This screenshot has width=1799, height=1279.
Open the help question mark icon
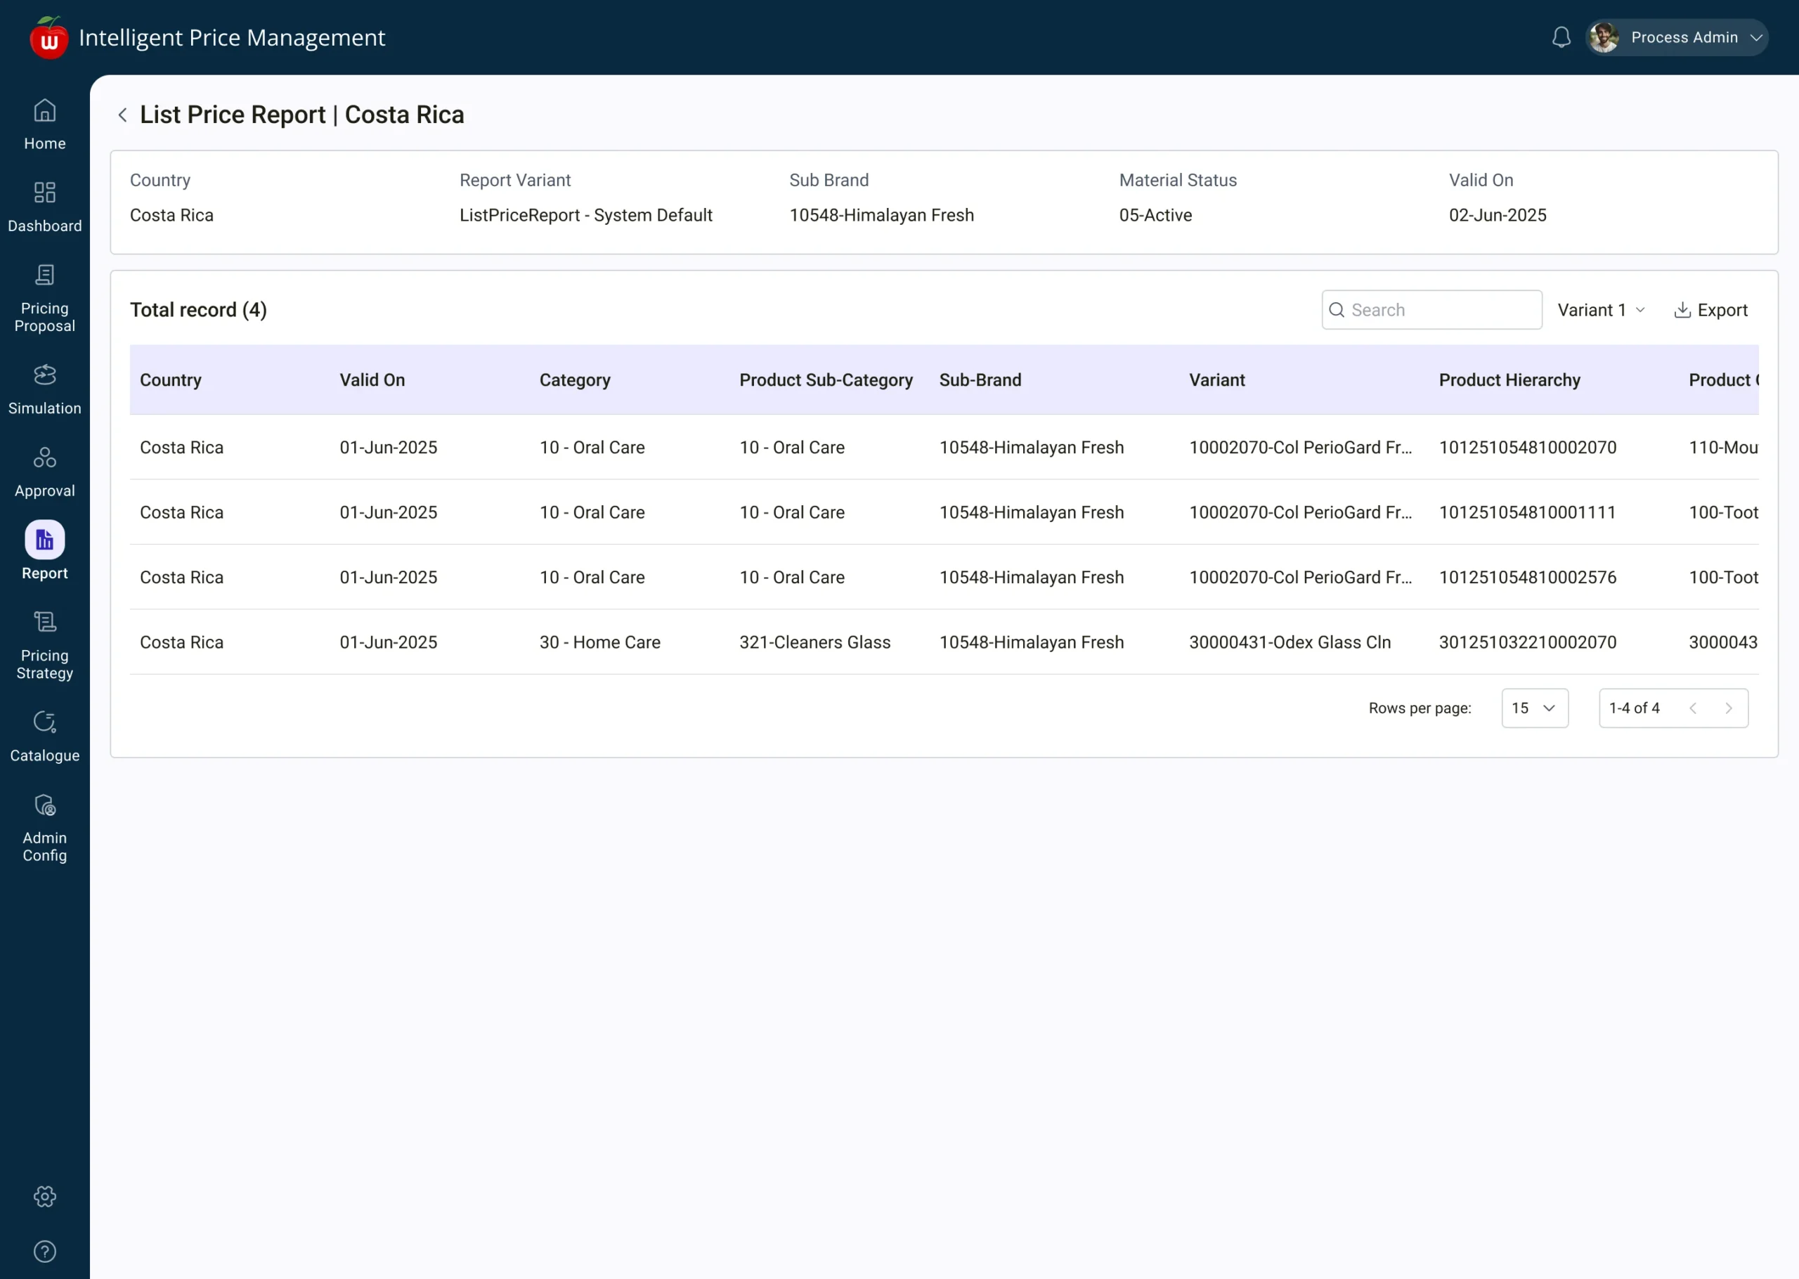(x=45, y=1252)
